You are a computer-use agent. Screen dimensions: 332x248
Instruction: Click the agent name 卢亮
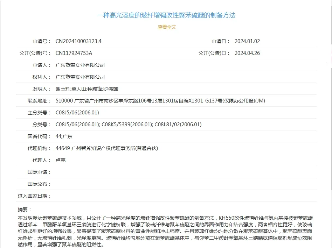pos(61,160)
